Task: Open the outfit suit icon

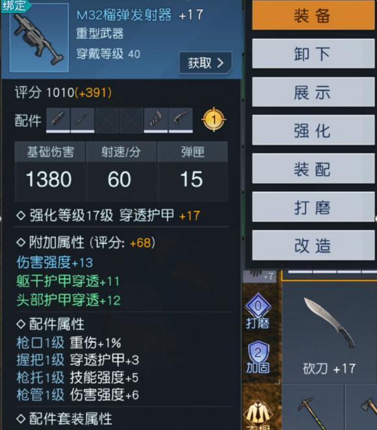Action: [258, 414]
